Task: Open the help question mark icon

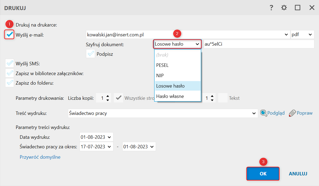Action: (271, 8)
